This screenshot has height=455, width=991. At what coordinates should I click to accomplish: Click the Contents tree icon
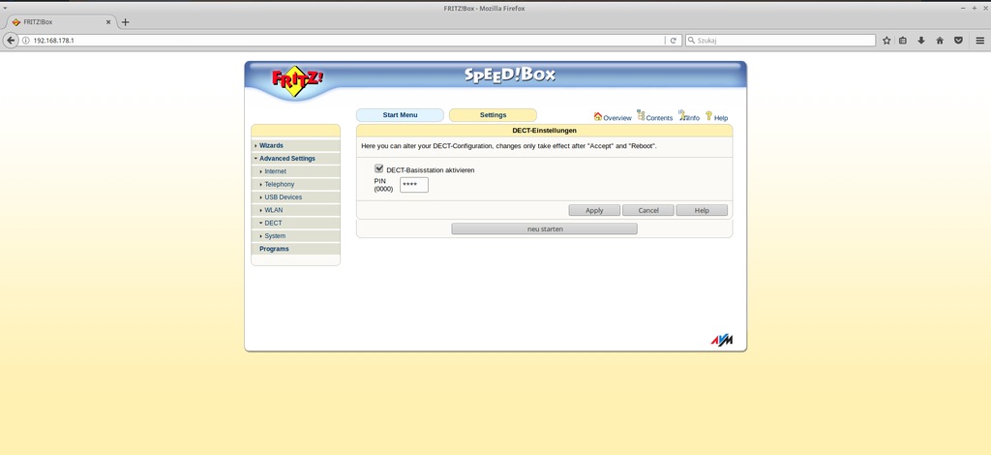[x=641, y=115]
